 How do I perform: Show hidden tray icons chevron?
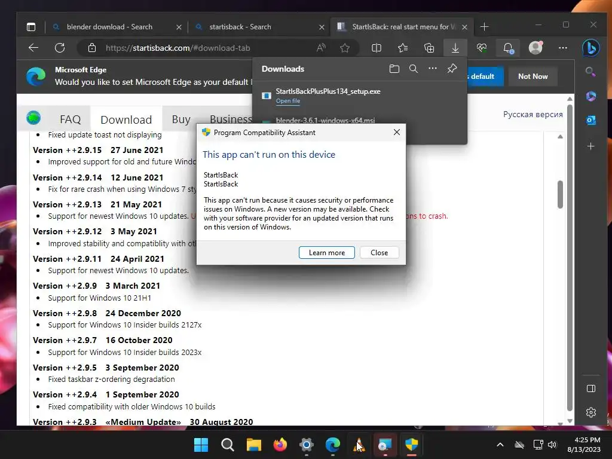pyautogui.click(x=500, y=445)
